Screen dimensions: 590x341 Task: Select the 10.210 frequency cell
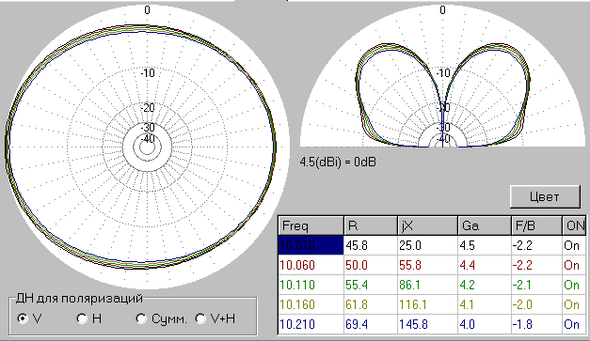(311, 324)
